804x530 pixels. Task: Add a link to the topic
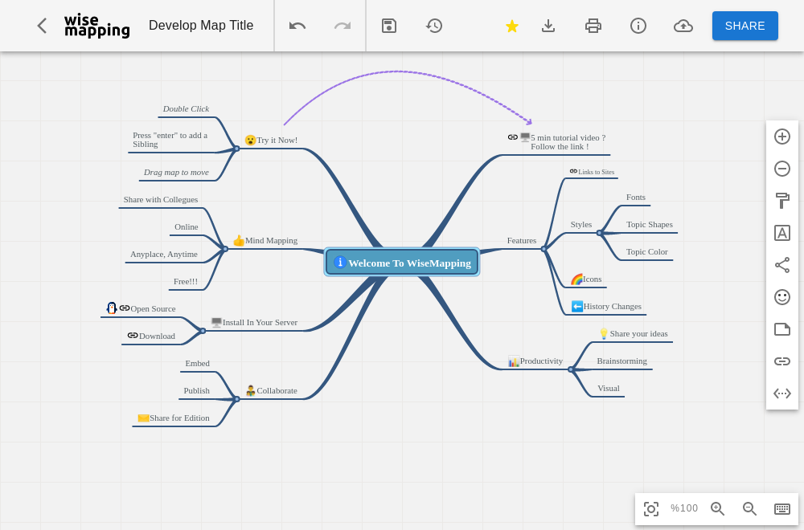[782, 361]
